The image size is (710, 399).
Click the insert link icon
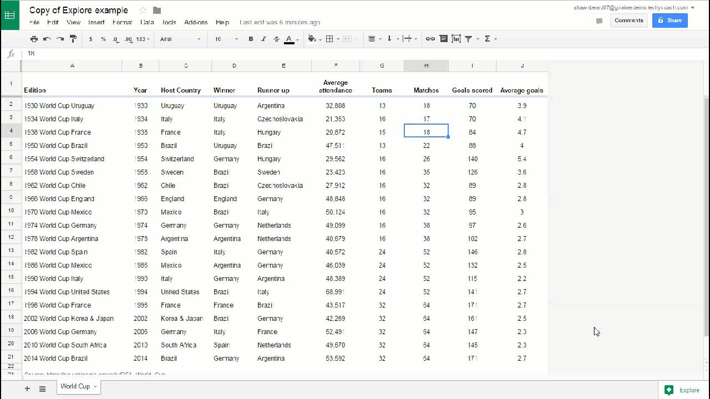click(x=430, y=39)
